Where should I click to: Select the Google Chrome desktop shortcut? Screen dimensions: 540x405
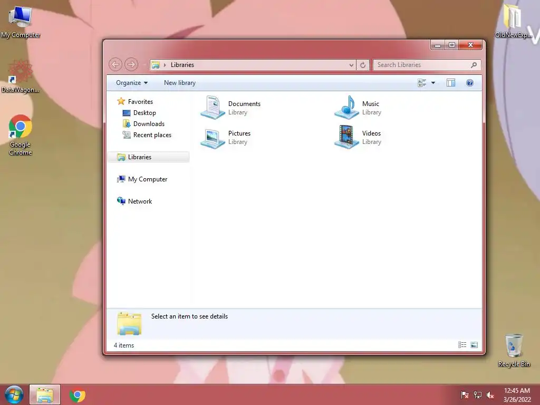pyautogui.click(x=21, y=135)
